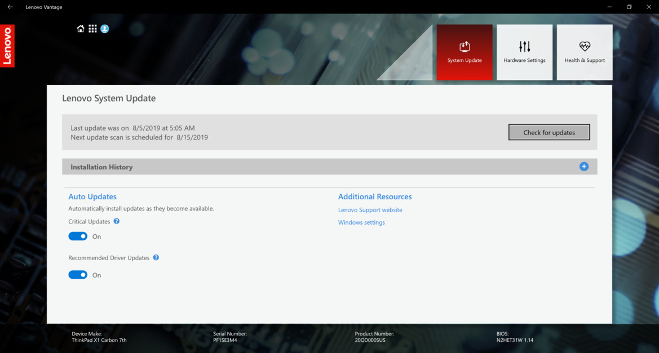Open the user profile icon
The height and width of the screenshot is (353, 659).
click(105, 29)
